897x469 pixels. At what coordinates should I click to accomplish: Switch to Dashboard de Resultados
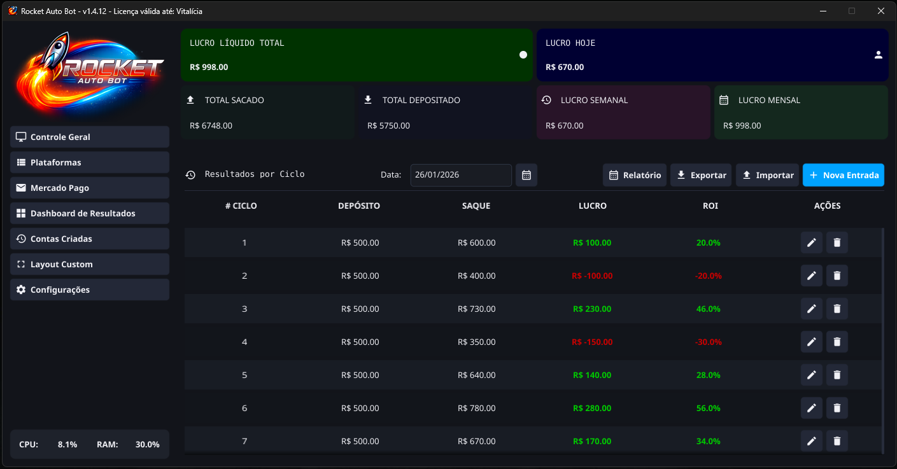coord(89,213)
